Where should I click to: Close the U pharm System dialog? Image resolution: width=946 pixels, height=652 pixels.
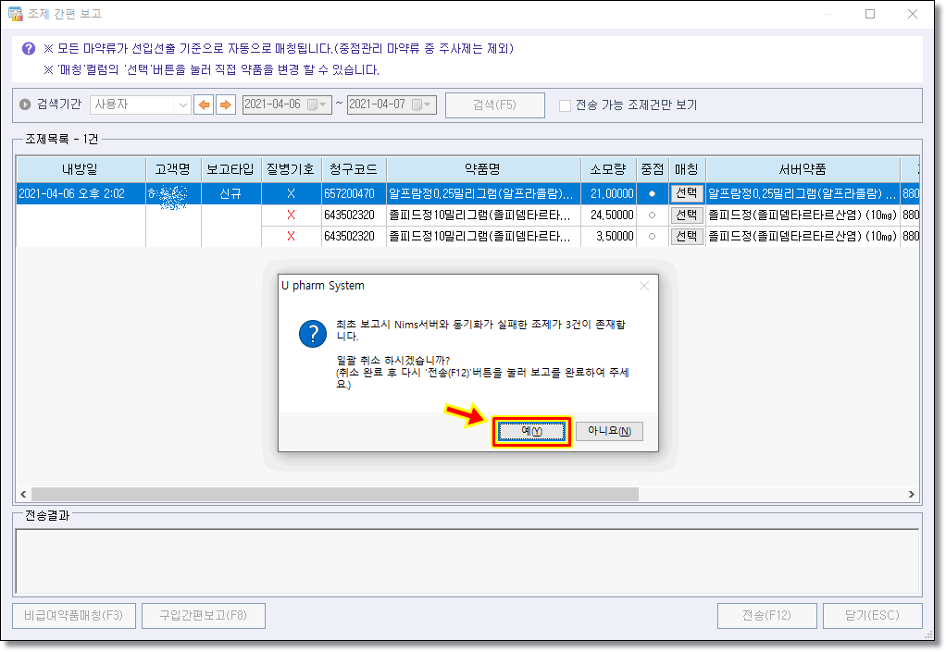click(x=644, y=286)
